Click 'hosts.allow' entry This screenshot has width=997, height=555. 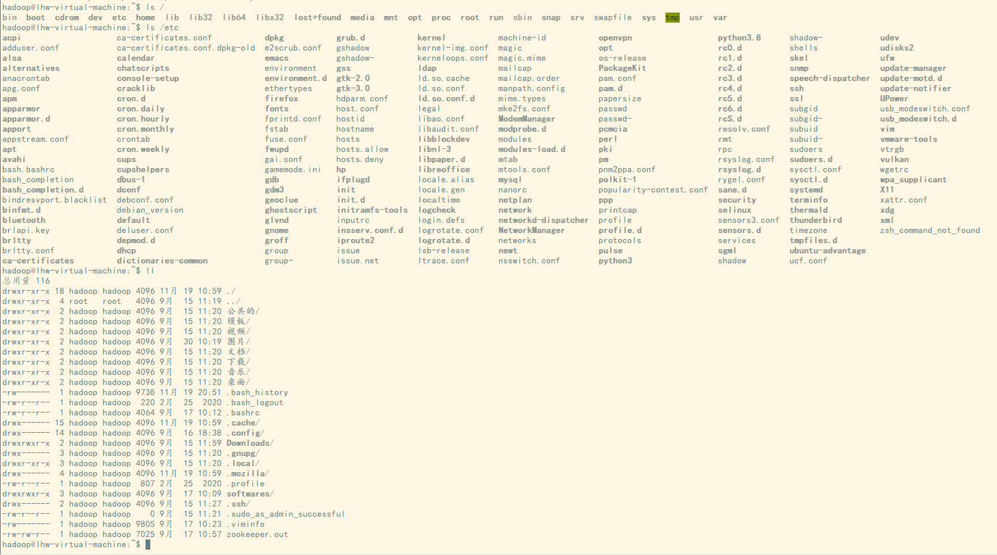[x=363, y=150]
